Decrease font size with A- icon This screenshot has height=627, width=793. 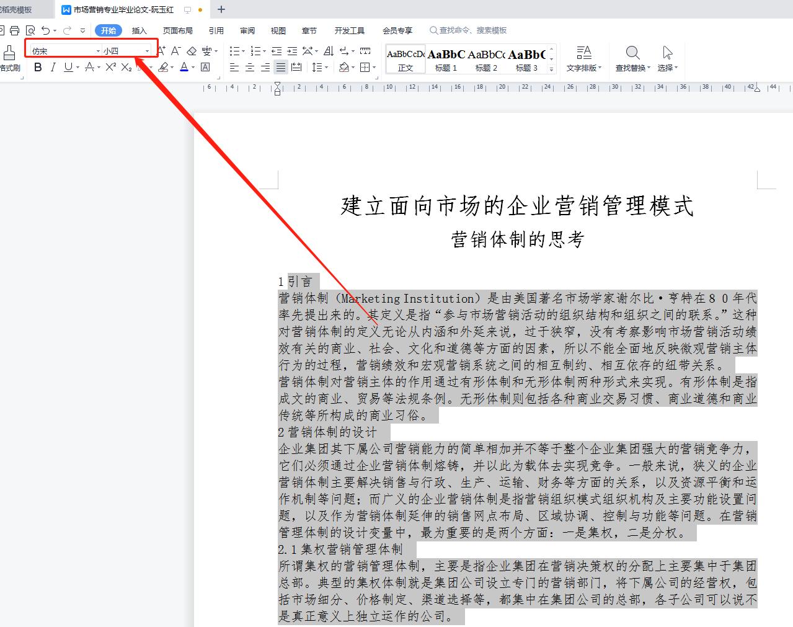tap(175, 51)
